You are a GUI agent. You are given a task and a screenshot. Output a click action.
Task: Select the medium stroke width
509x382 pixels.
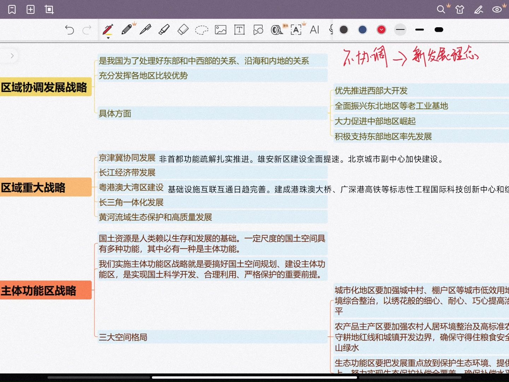[x=420, y=30]
